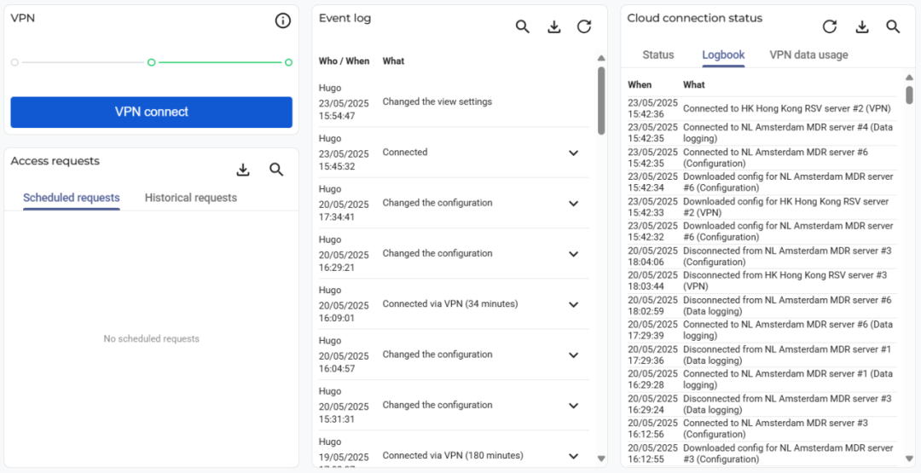Open the VPN data usage tab
Image resolution: width=921 pixels, height=473 pixels.
(x=808, y=55)
